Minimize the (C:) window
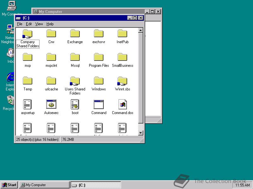 (130, 18)
